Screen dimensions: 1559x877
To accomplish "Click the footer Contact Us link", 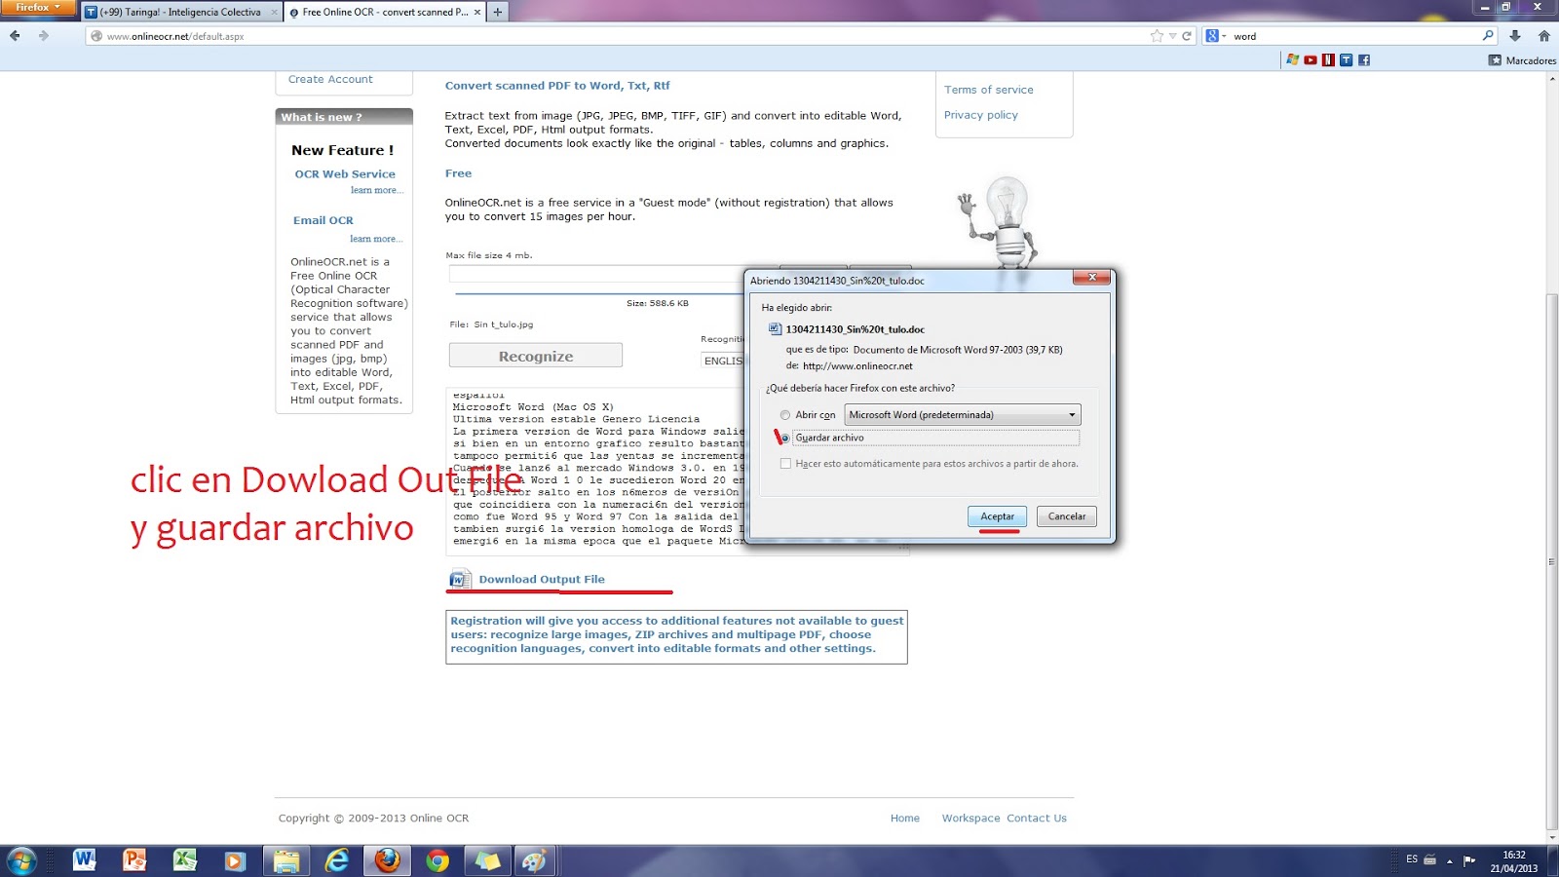I will click(x=1037, y=819).
